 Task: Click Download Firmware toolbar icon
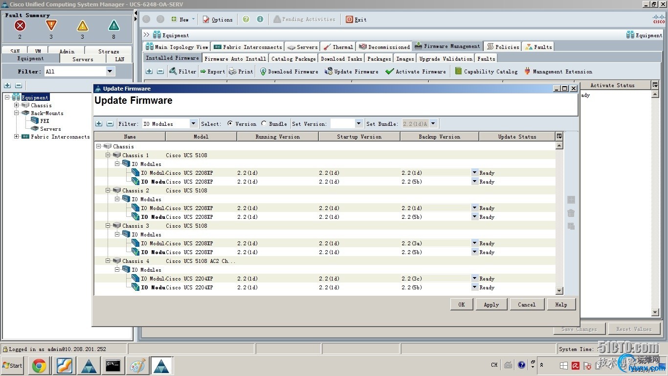tap(263, 71)
